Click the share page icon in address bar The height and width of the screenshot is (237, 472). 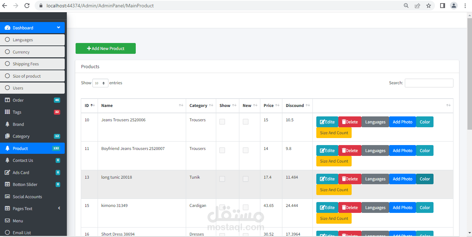(417, 6)
